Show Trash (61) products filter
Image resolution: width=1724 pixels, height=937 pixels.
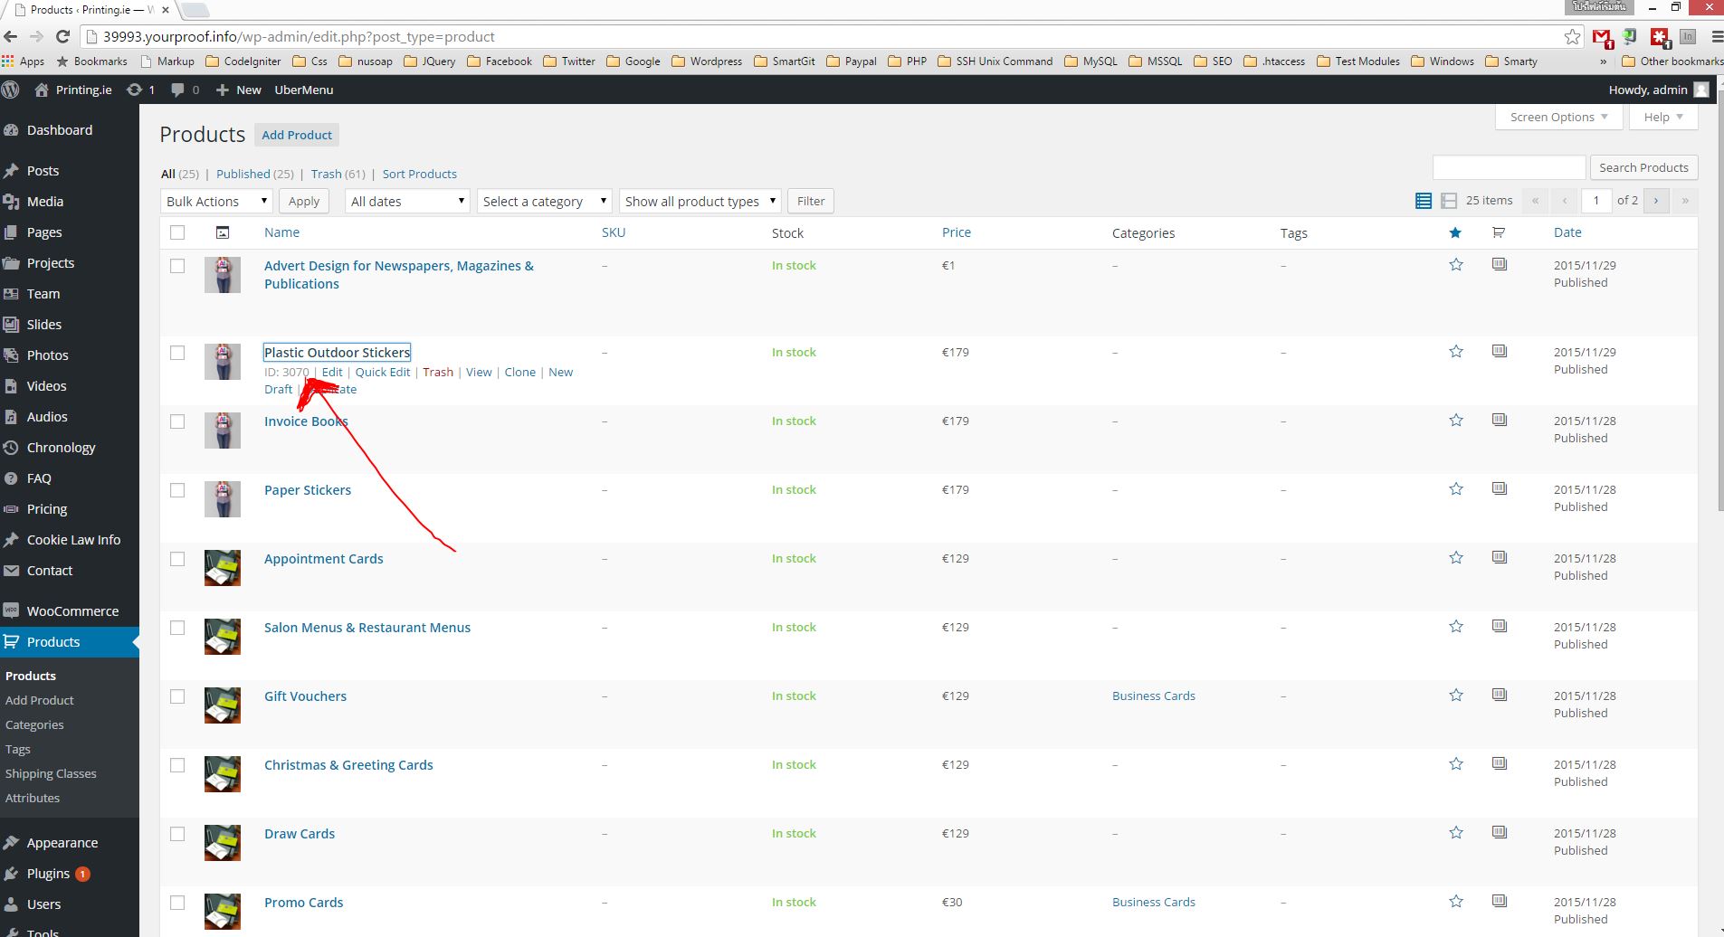pos(338,174)
